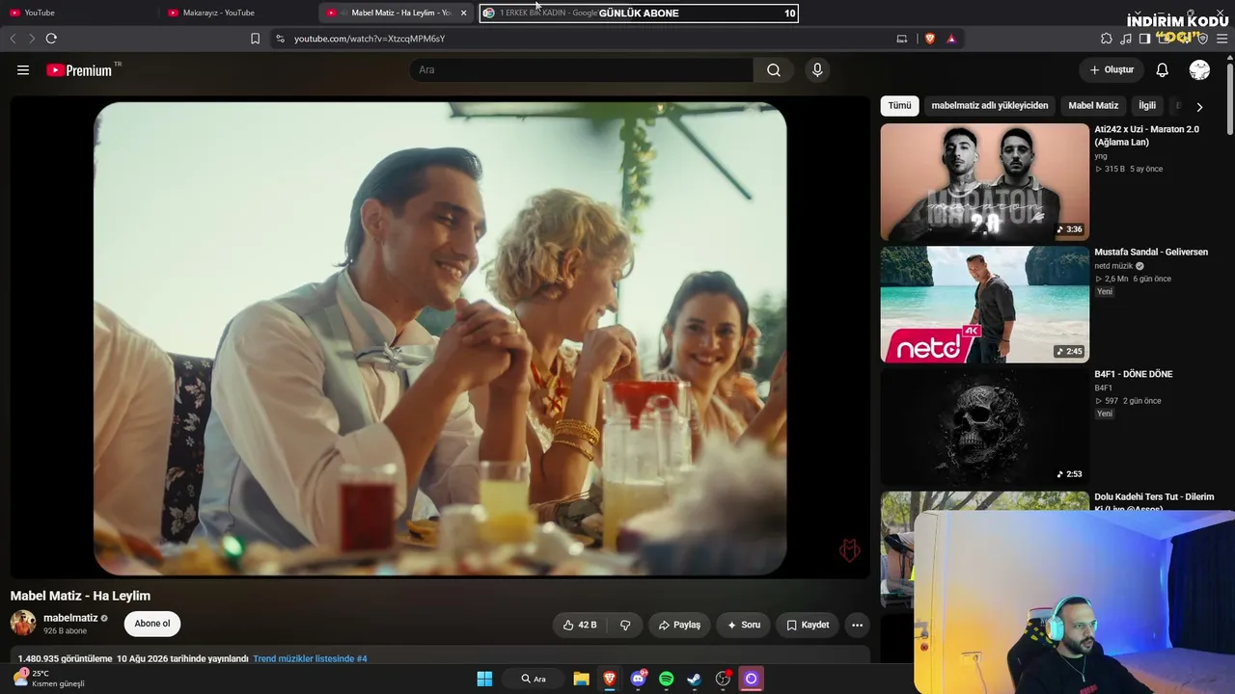Image resolution: width=1235 pixels, height=694 pixels.
Task: Open B4F1 DÖNE DÖNE skull thumbnail
Action: coord(984,427)
